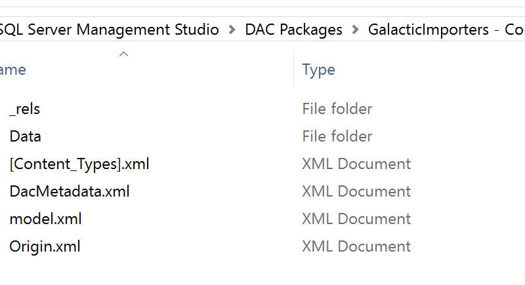The height and width of the screenshot is (285, 525).
Task: Select the _rels folder
Action: click(25, 109)
